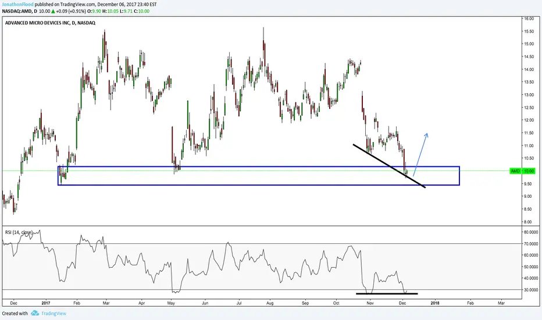Click the 2018 label on time axis
542x320 pixels.
click(x=435, y=303)
